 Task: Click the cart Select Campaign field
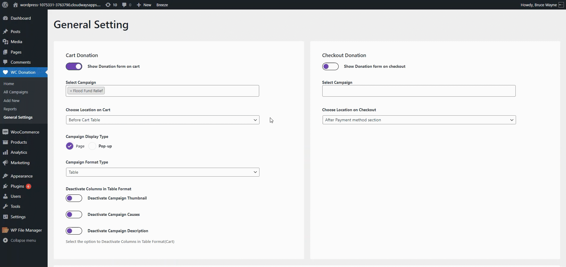[162, 91]
